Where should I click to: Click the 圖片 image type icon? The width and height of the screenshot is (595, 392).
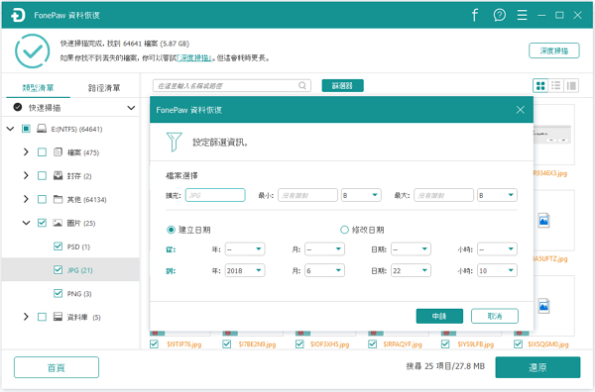58,223
